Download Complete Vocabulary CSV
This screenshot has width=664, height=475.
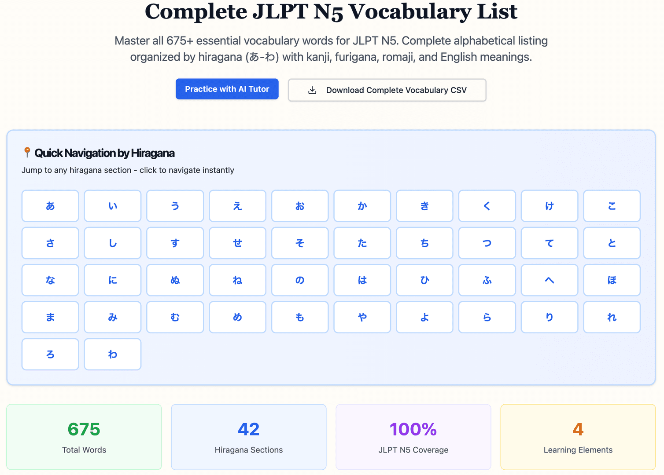pyautogui.click(x=387, y=90)
